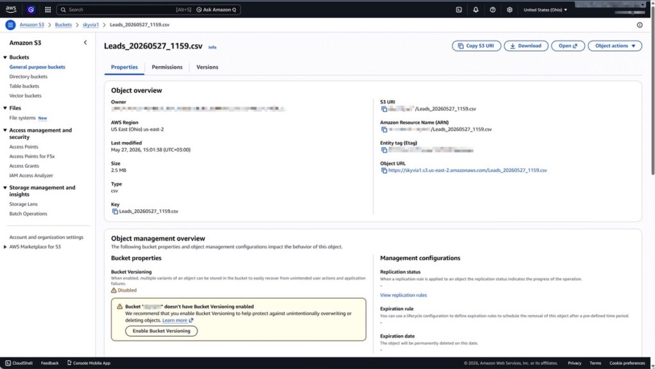
Task: Open the Object URL link
Action: [x=468, y=170]
